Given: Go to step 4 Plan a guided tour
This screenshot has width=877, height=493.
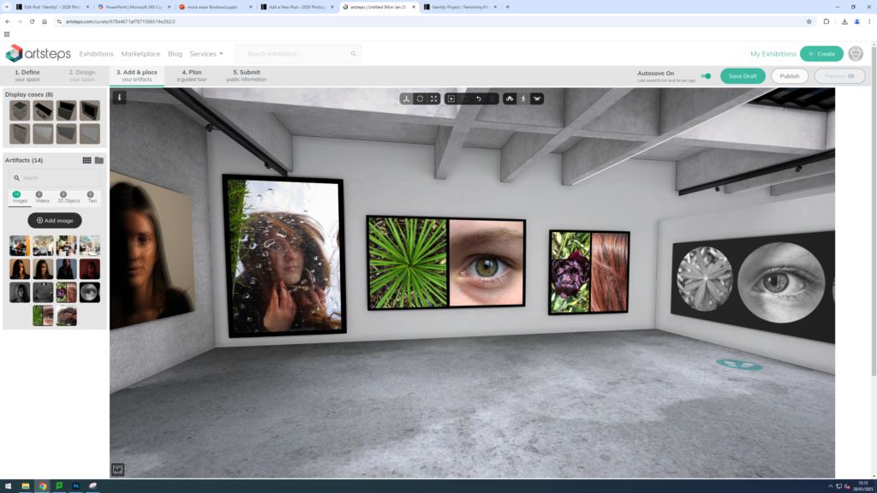Looking at the screenshot, I should tap(192, 75).
